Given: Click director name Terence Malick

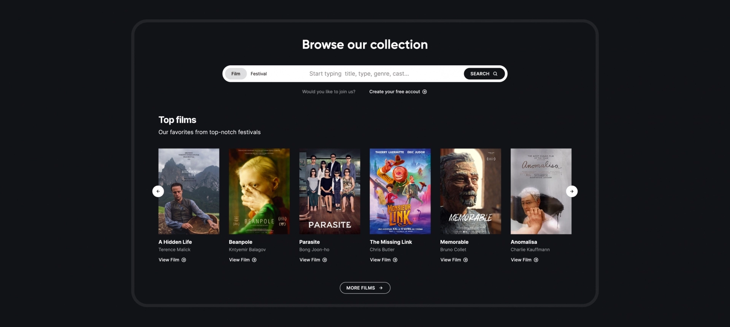Looking at the screenshot, I should tap(175, 250).
